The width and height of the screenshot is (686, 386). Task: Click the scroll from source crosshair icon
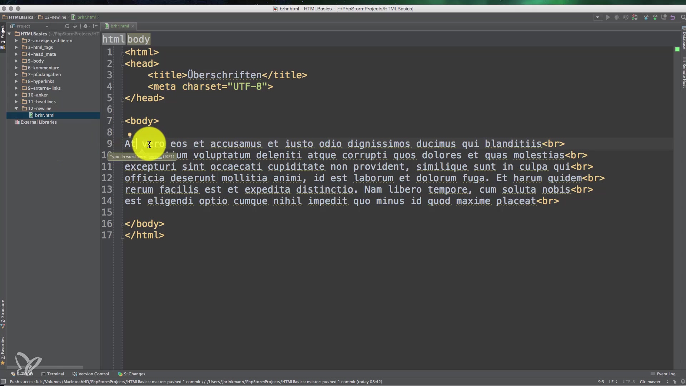[x=67, y=26]
